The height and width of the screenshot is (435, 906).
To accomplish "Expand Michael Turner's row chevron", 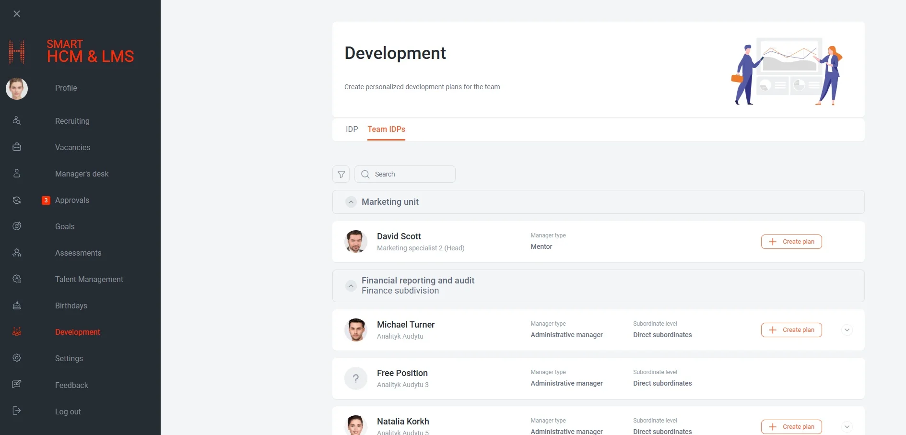I will (847, 330).
